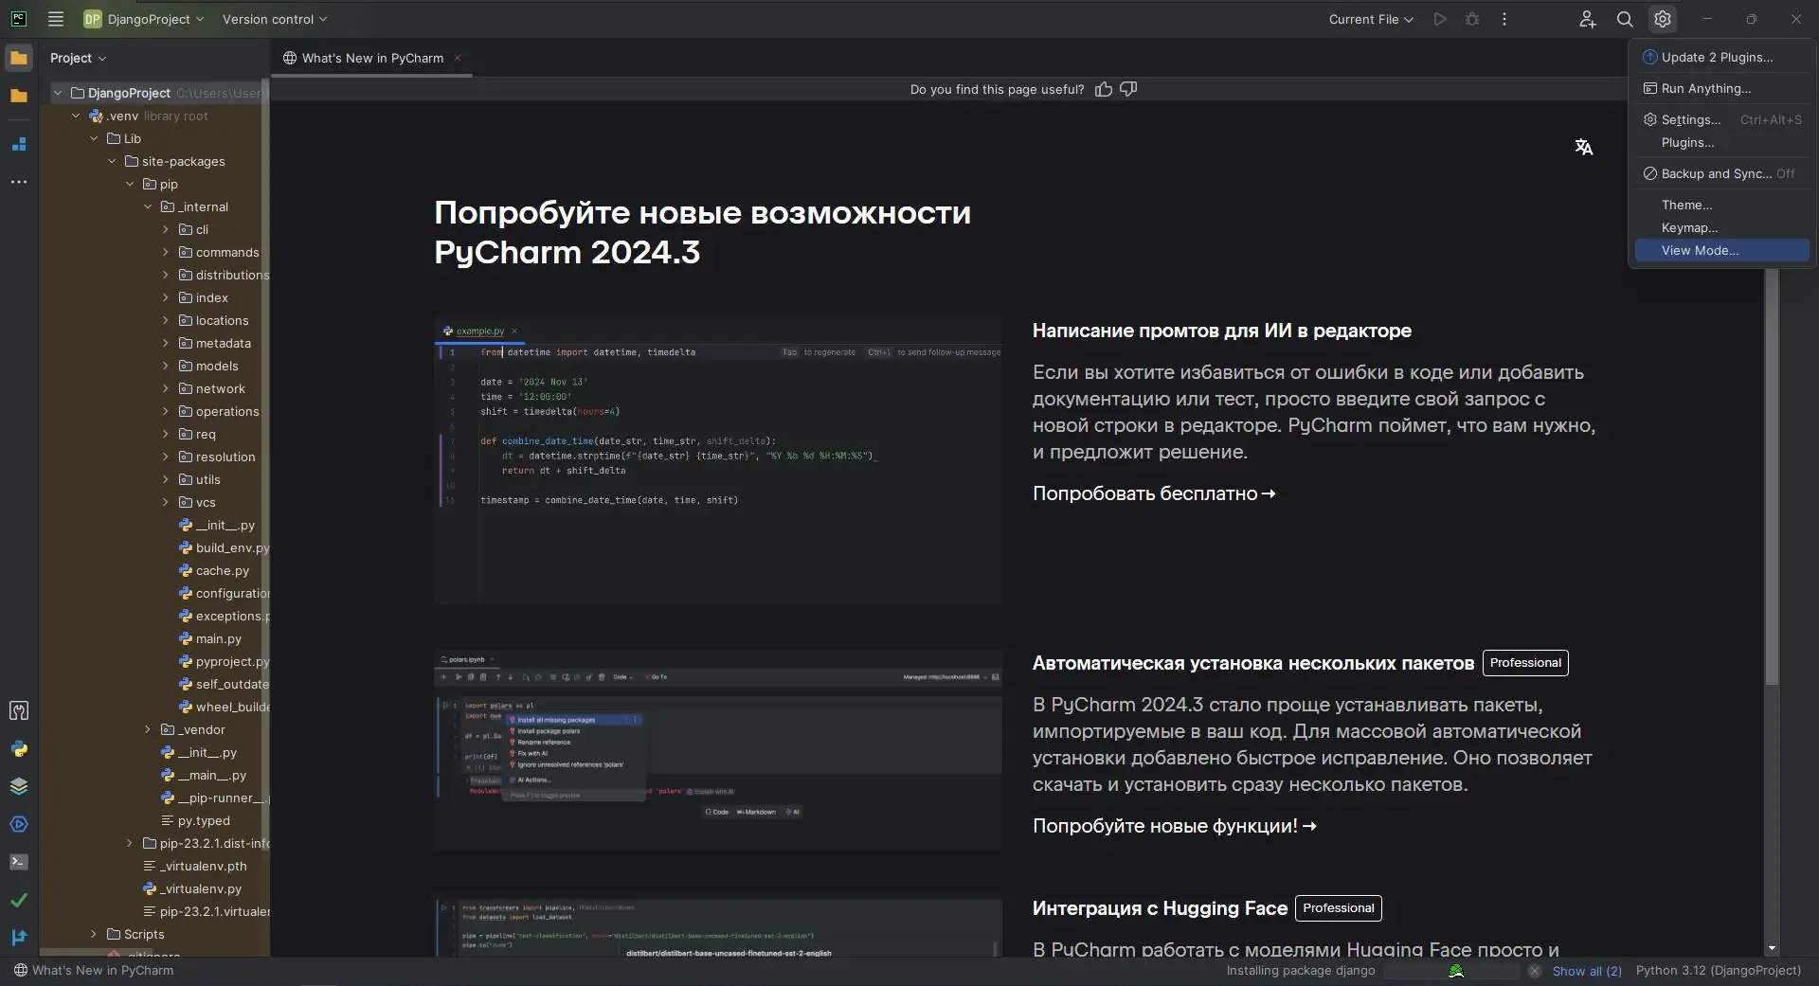Follow the Попробовать бесплатно link
The image size is (1819, 986).
point(1152,493)
